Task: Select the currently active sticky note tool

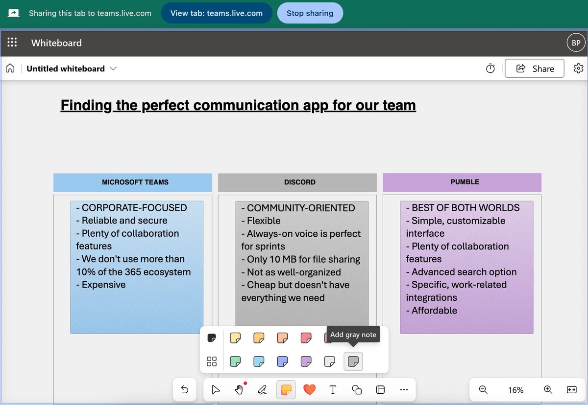Action: [x=286, y=389]
